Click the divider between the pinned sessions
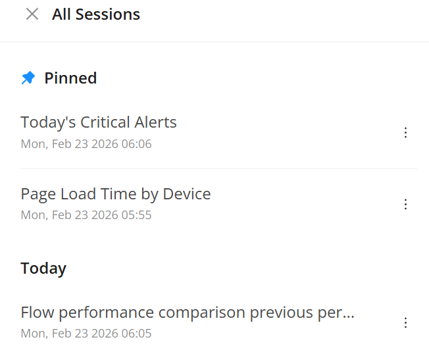Viewport: 429px width, 352px height. 218,168
